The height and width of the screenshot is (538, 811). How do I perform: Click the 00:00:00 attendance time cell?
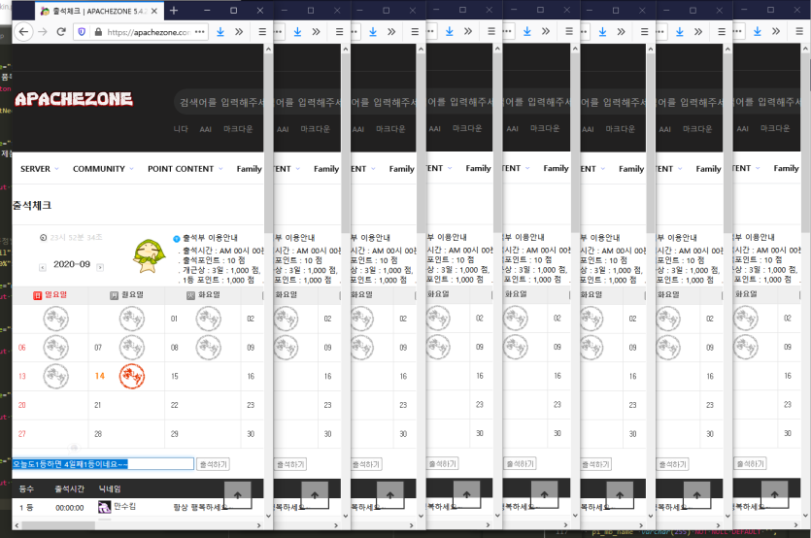pyautogui.click(x=70, y=508)
